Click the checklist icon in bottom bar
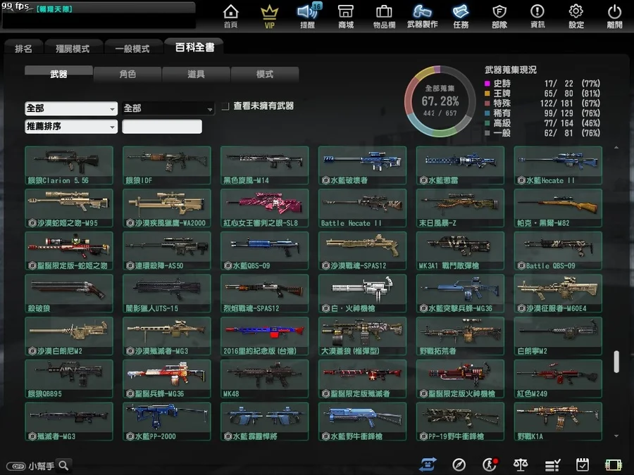 (x=552, y=465)
